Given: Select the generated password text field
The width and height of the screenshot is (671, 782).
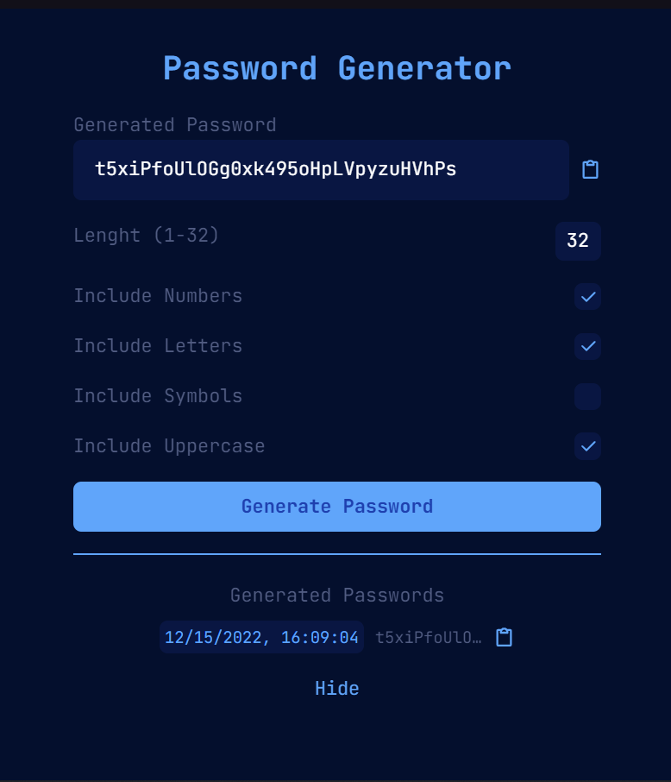Looking at the screenshot, I should click(x=321, y=169).
